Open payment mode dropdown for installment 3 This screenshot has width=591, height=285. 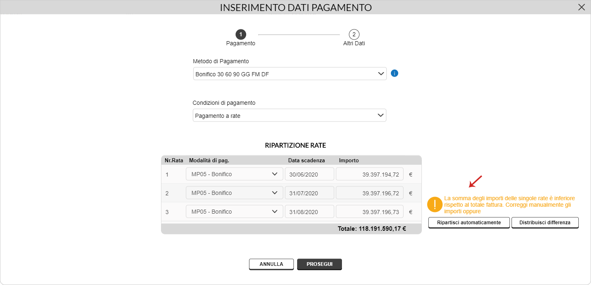(x=234, y=212)
